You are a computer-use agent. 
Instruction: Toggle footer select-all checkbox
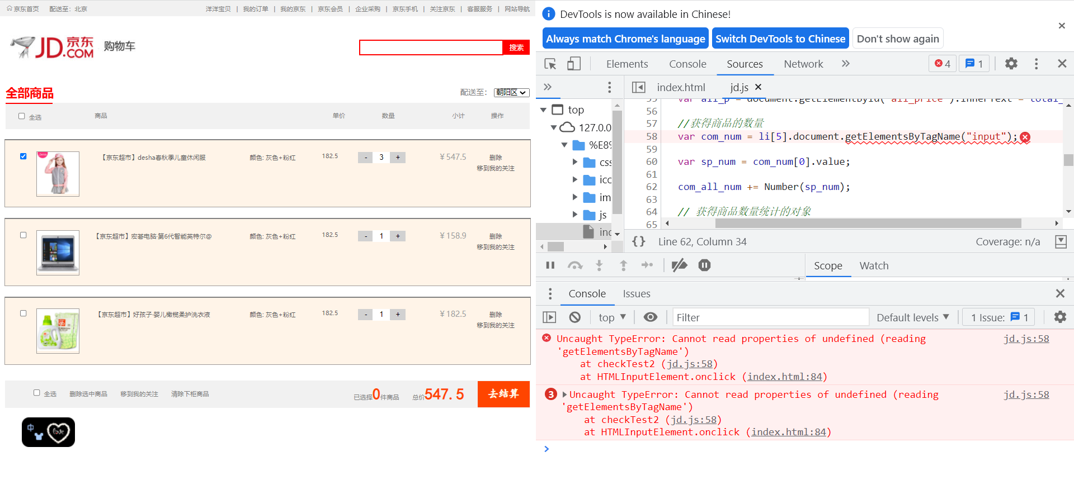pos(37,393)
